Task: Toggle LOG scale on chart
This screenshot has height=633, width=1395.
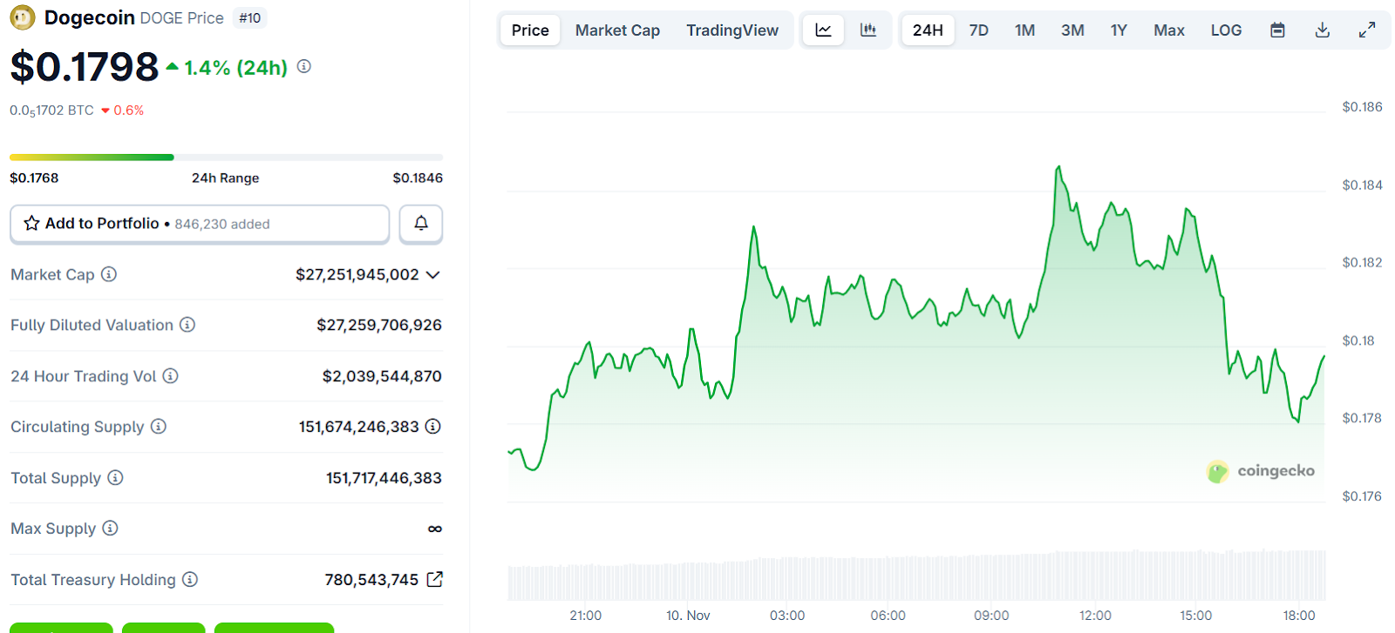Action: [1226, 30]
